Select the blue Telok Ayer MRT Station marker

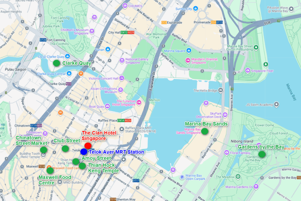point(84,152)
